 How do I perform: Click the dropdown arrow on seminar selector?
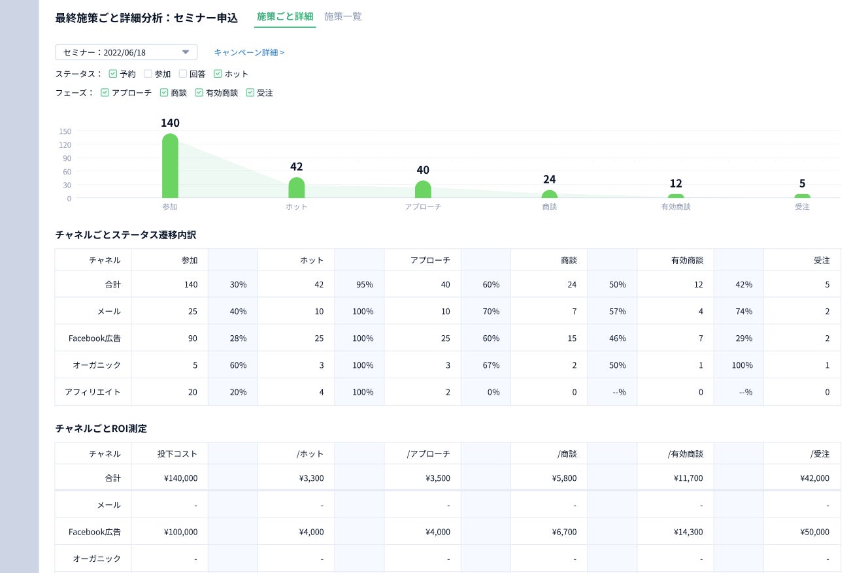[186, 52]
